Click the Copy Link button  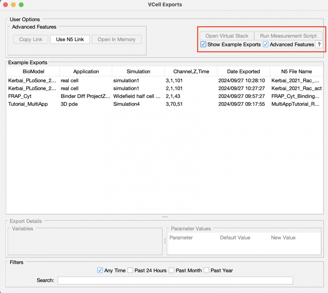(x=31, y=39)
